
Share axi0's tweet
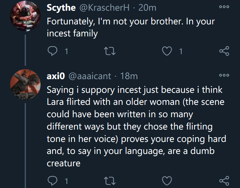click(224, 181)
